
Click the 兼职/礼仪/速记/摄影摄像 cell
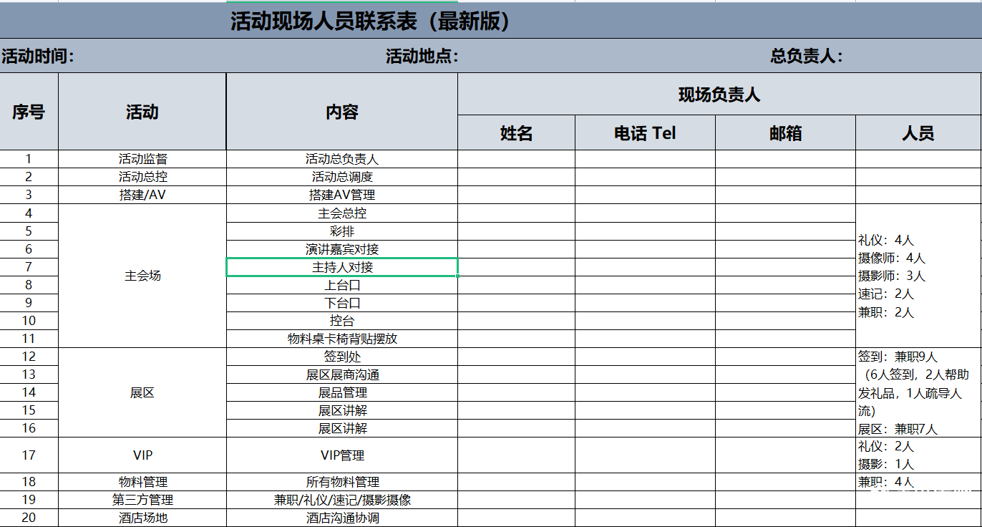click(x=342, y=500)
